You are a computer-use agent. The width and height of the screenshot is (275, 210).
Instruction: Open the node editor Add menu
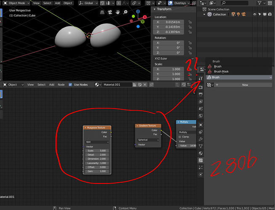pos(51,85)
